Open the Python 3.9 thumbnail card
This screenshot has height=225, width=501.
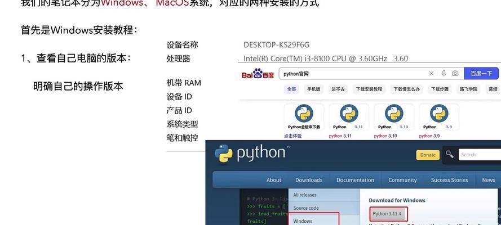coord(438,116)
